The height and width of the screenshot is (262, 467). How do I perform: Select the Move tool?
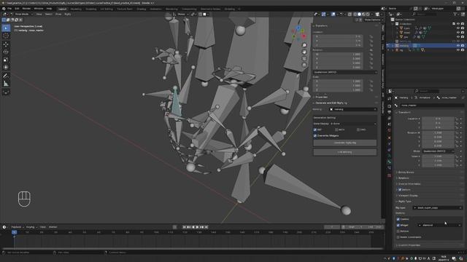point(6,44)
